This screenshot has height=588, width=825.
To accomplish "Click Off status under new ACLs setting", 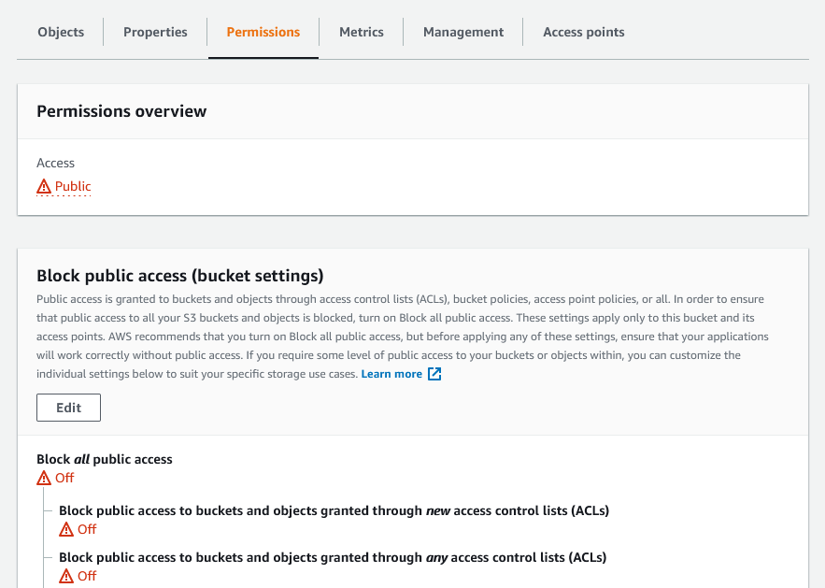I will click(87, 529).
